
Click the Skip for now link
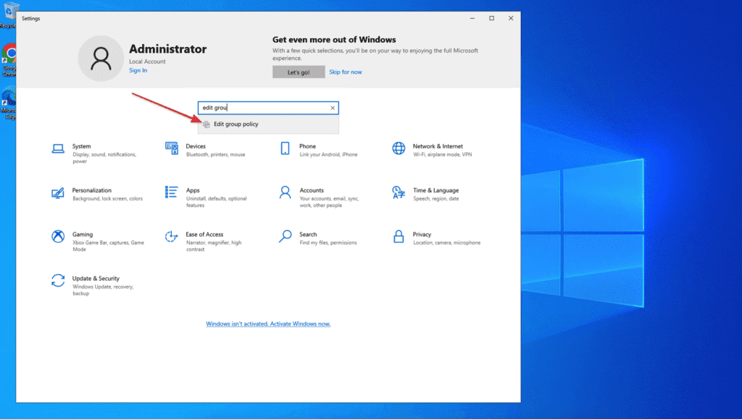346,72
